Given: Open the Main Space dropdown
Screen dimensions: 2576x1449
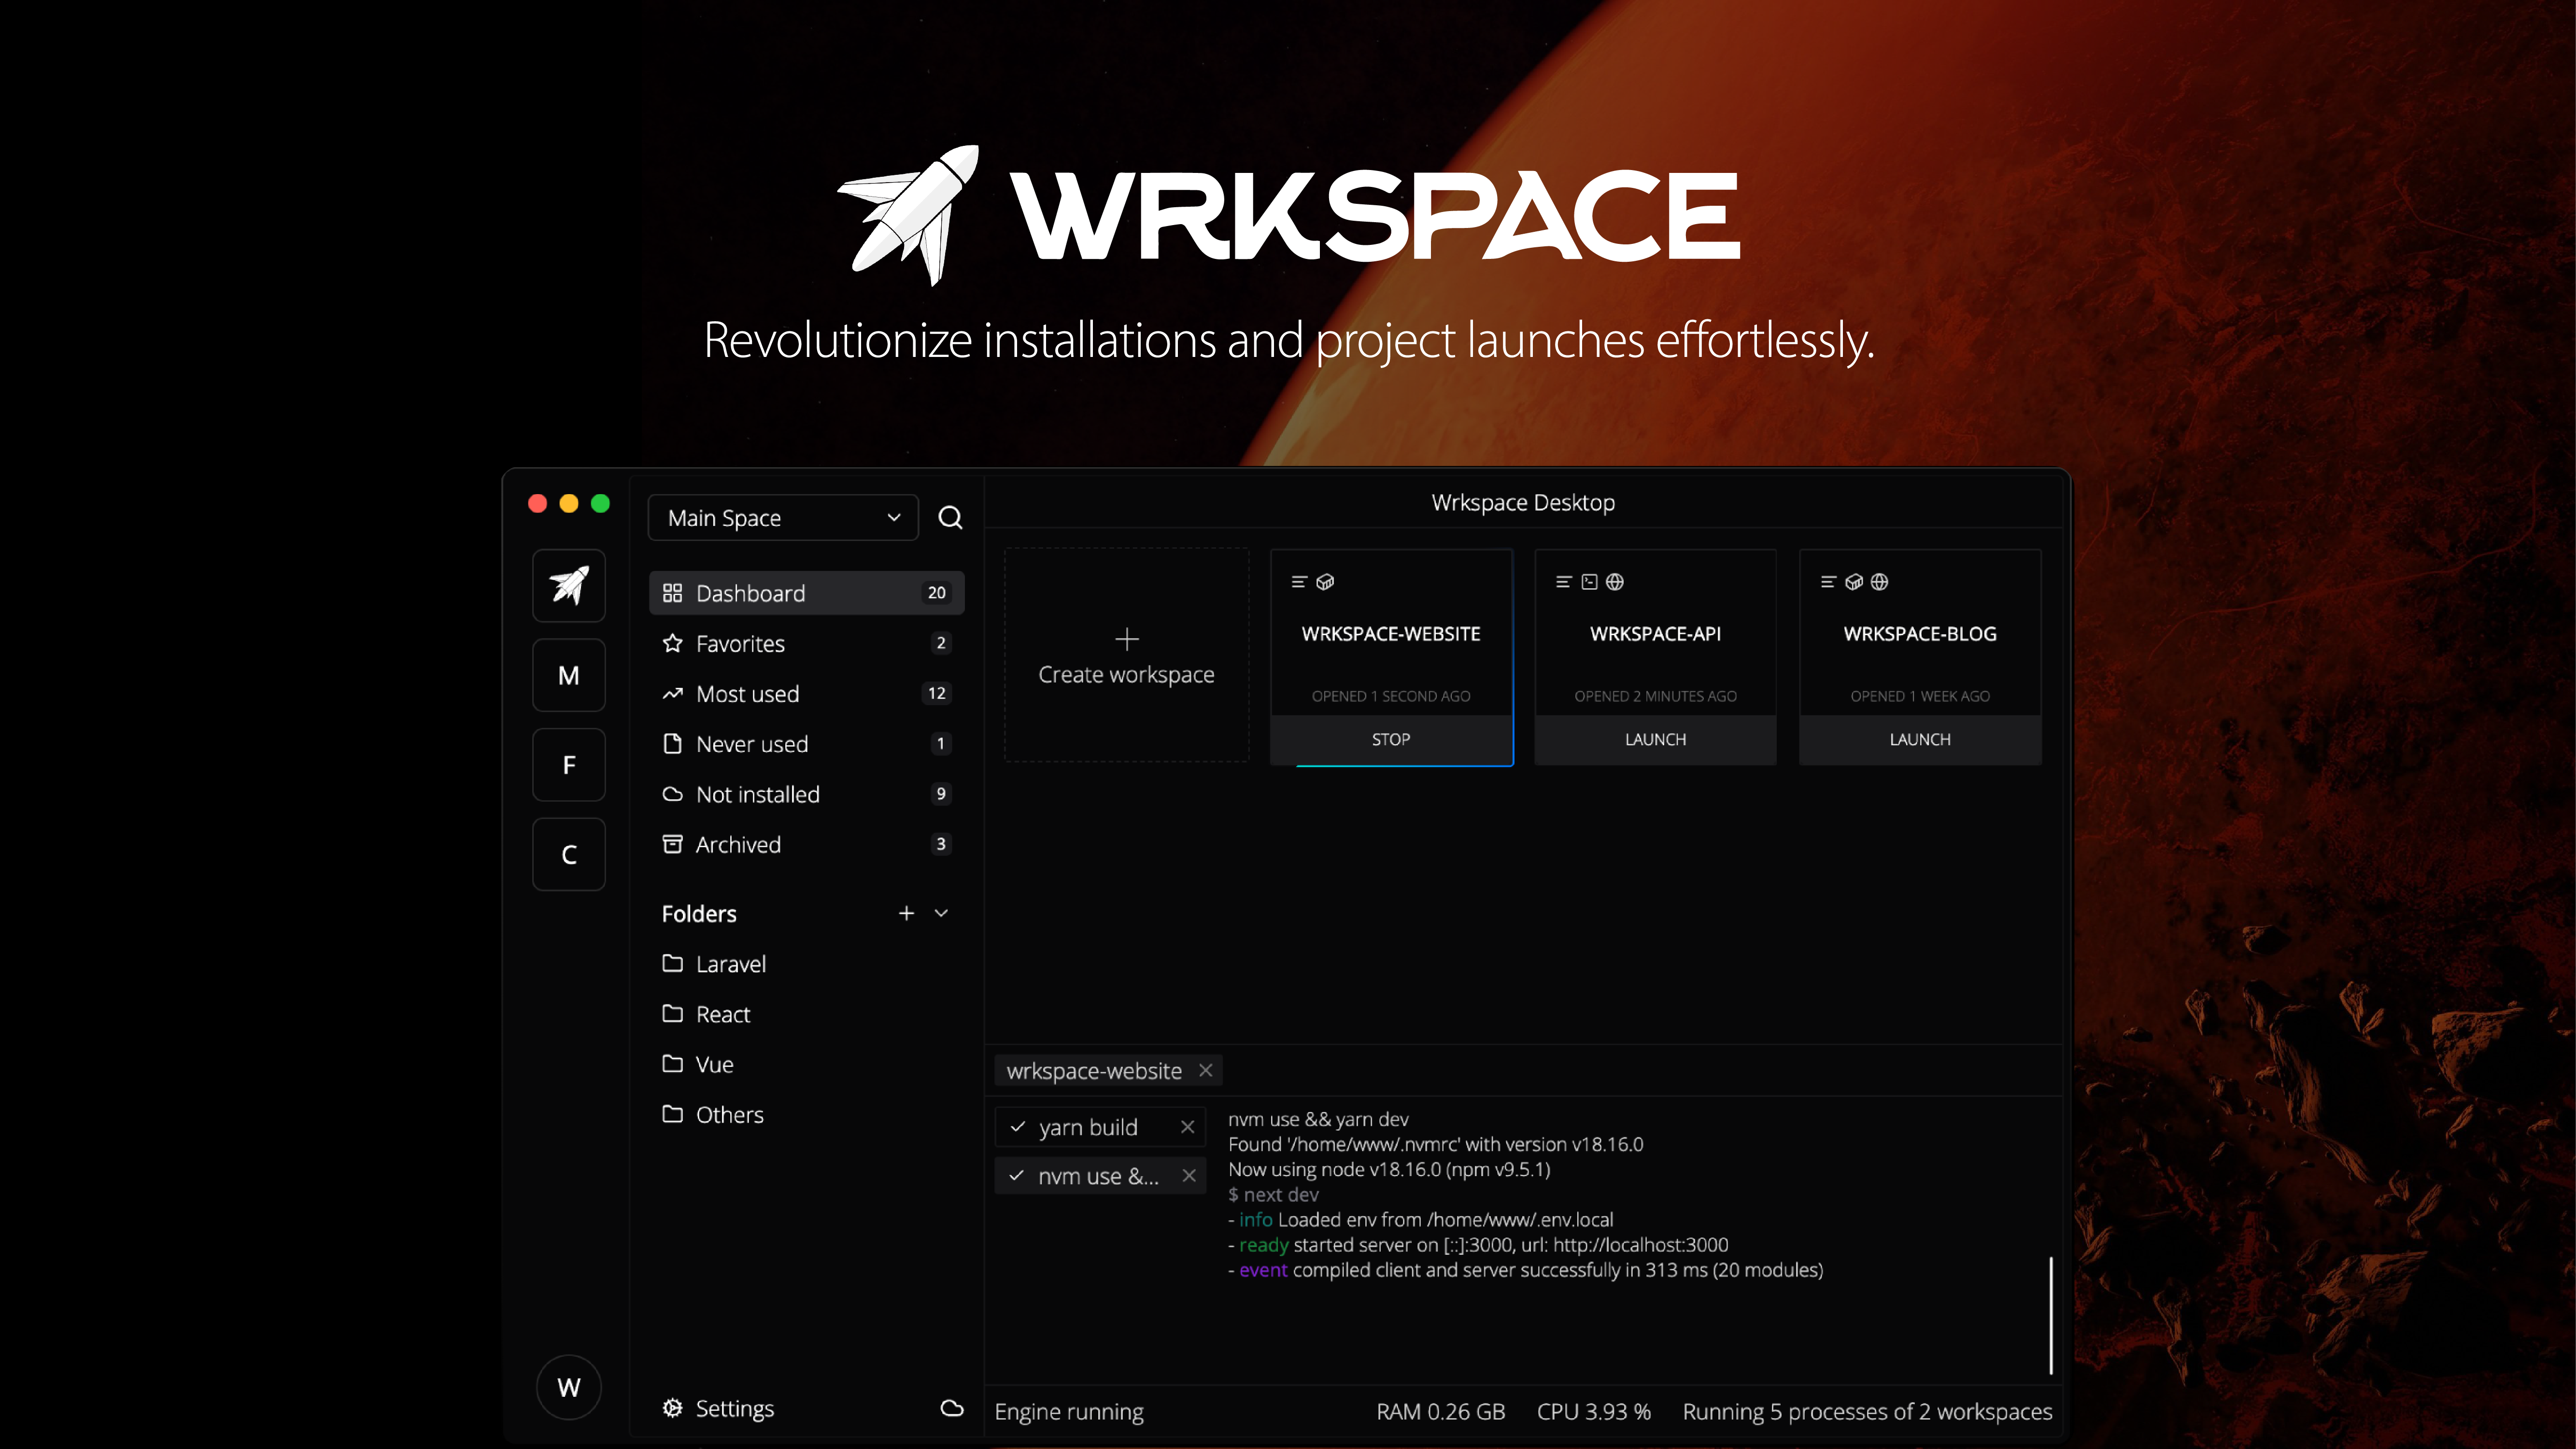Looking at the screenshot, I should [783, 517].
